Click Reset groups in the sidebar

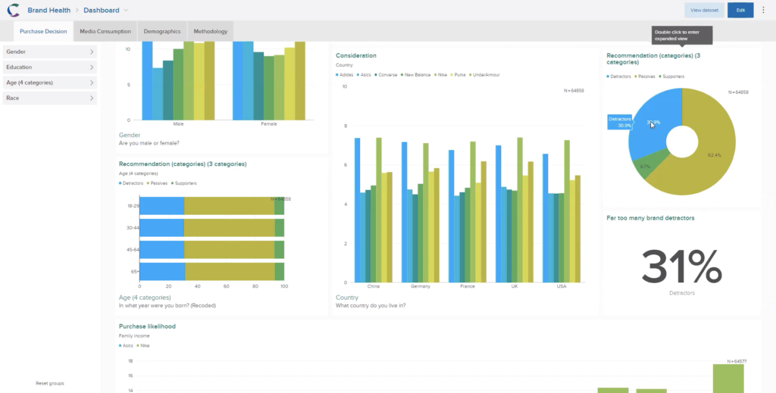(x=50, y=383)
